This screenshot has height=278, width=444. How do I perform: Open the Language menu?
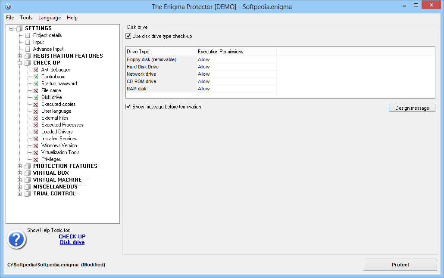point(50,18)
